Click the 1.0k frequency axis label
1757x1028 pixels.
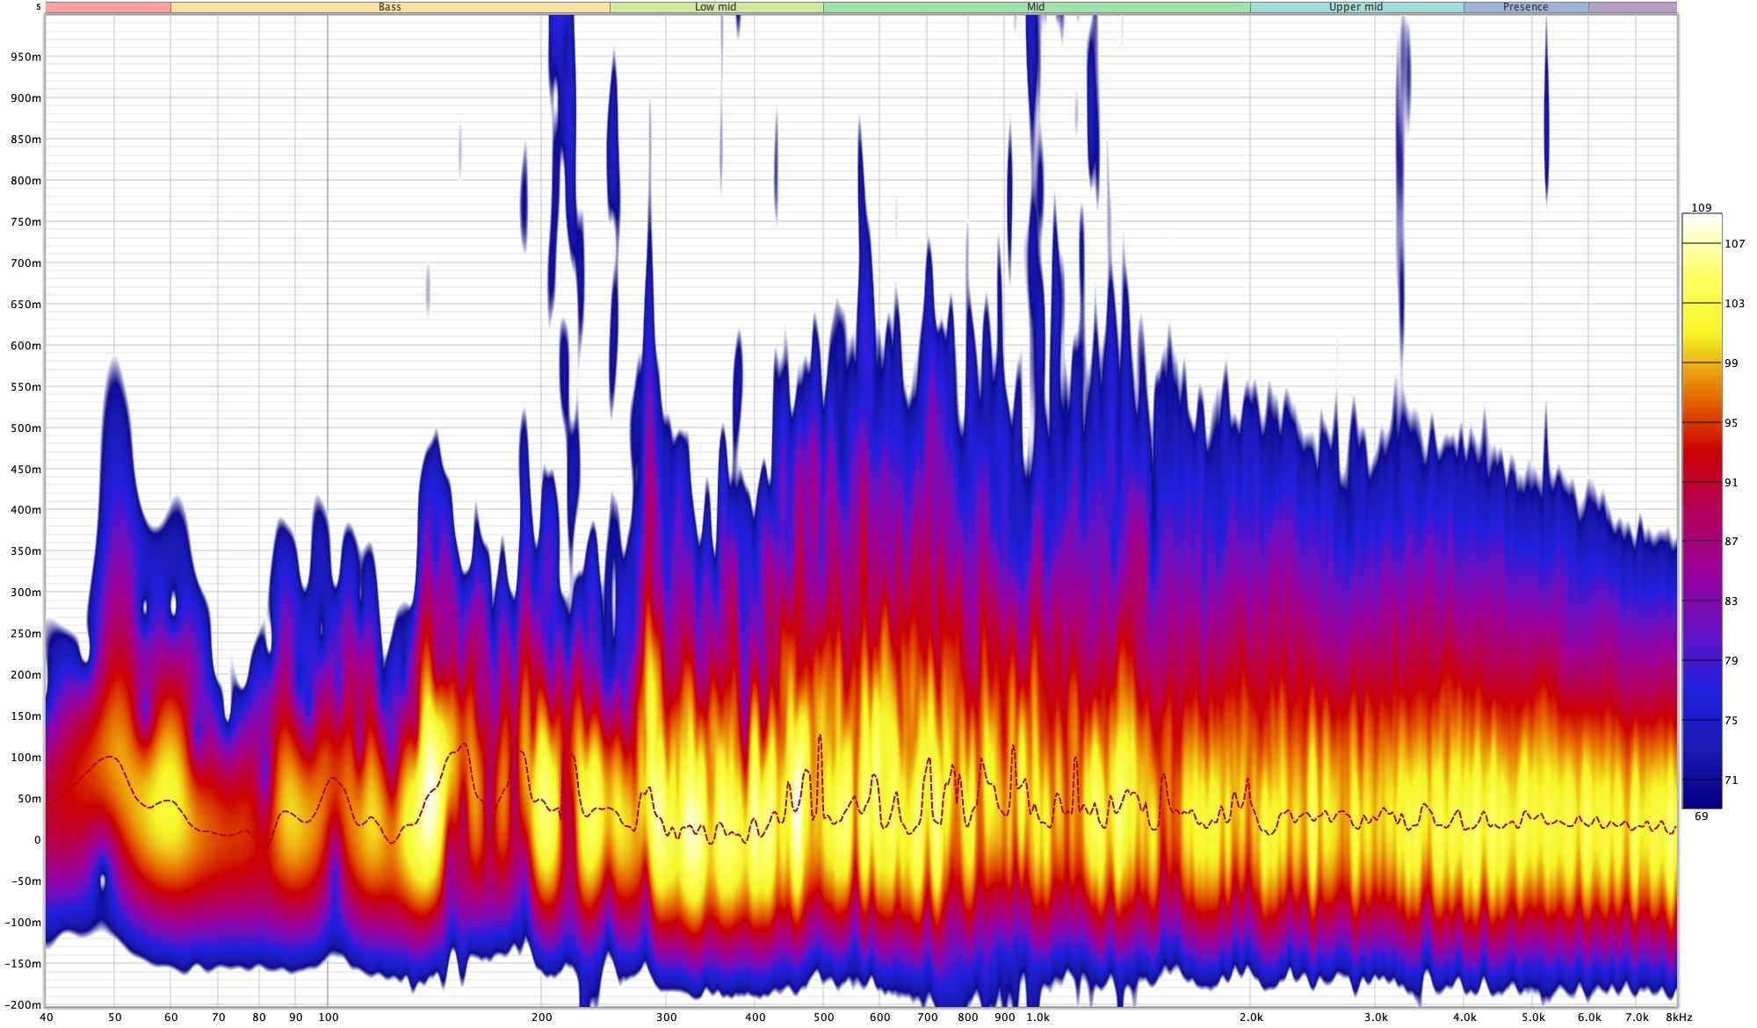(1038, 1017)
